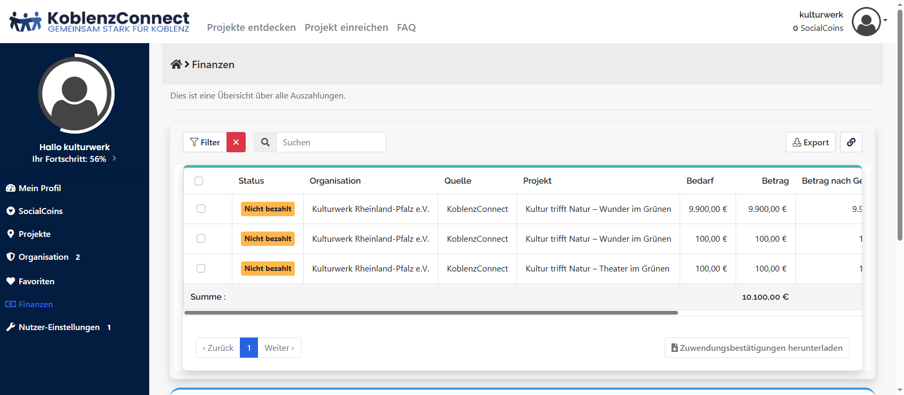Viewport: 904px width, 395px height.
Task: Download Zuwendungsbestätigungen
Action: [x=756, y=348]
